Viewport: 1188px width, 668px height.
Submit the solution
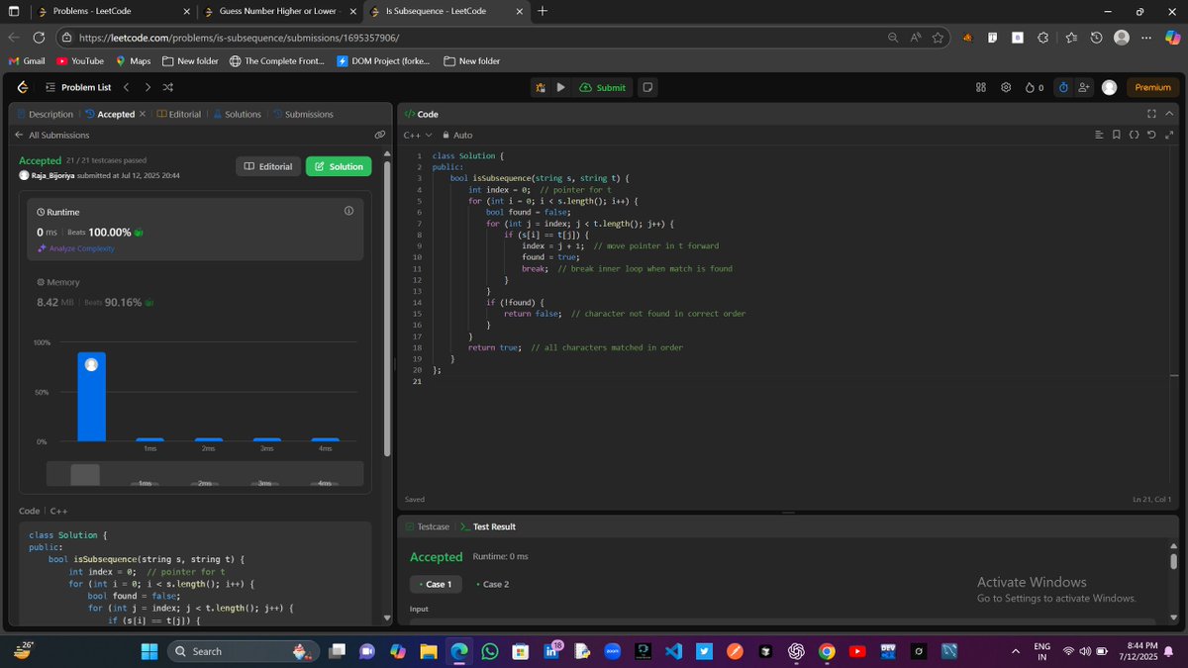coord(603,87)
